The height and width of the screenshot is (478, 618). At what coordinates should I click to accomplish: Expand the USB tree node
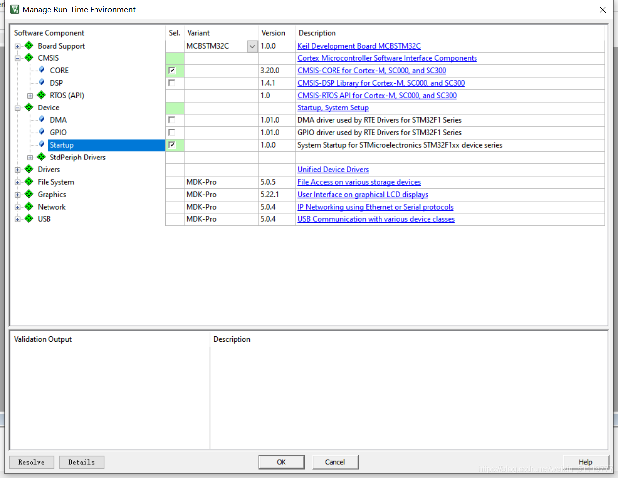pyautogui.click(x=18, y=219)
